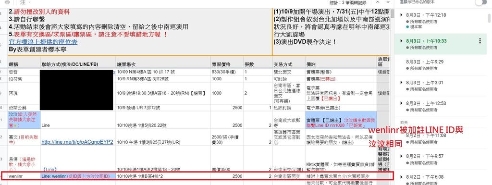Click the print icon in the toolbar
This screenshot has height=185, width=492.
tap(7, 2)
